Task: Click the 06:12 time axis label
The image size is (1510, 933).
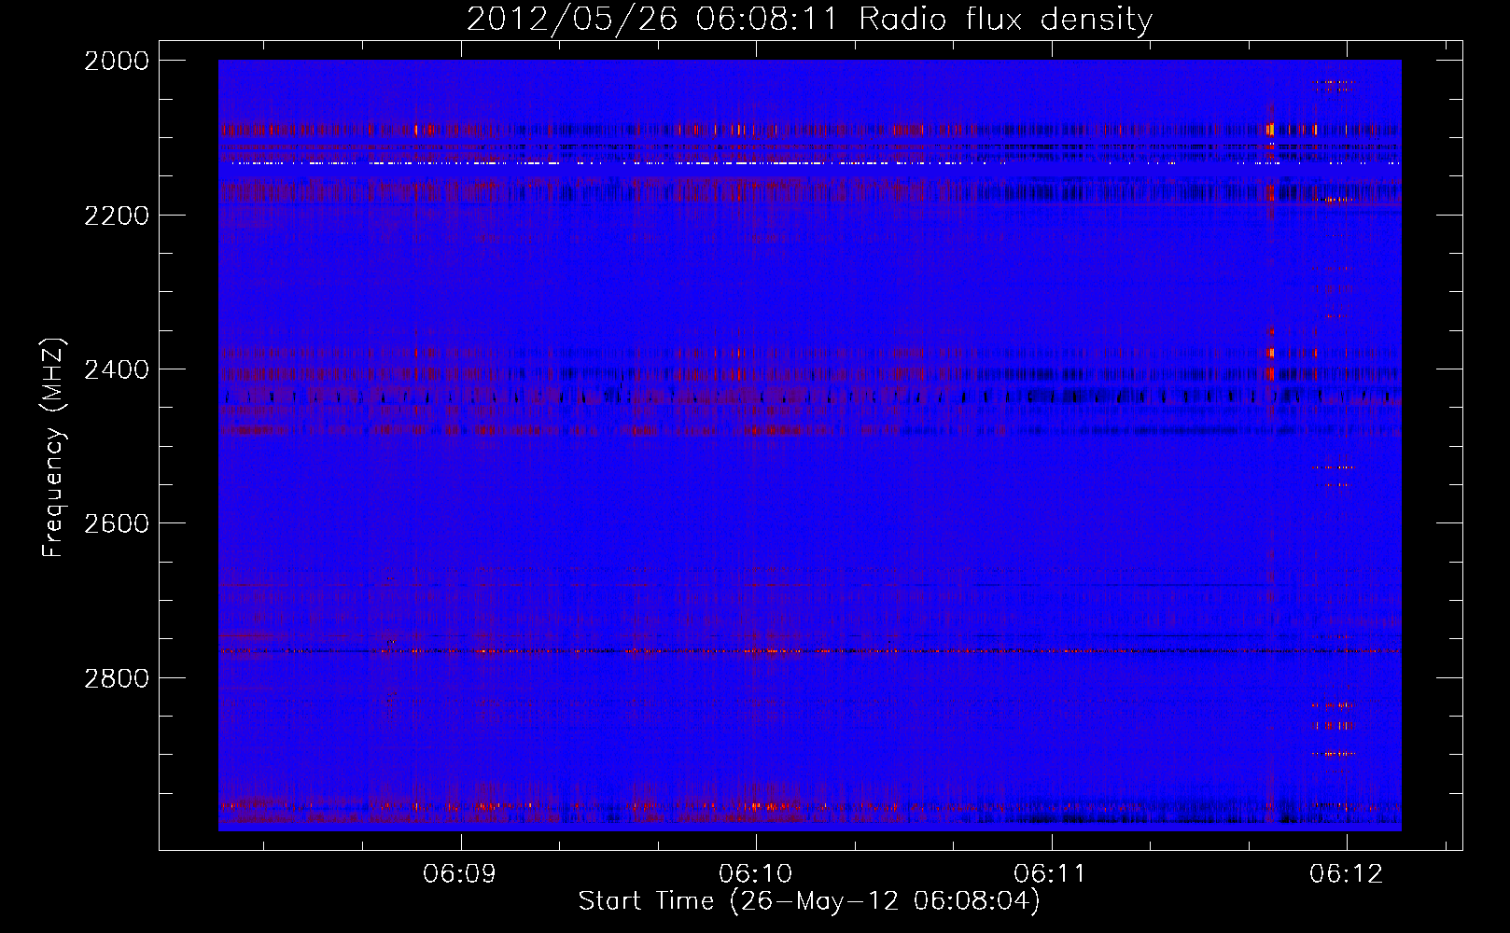Action: (x=1345, y=874)
